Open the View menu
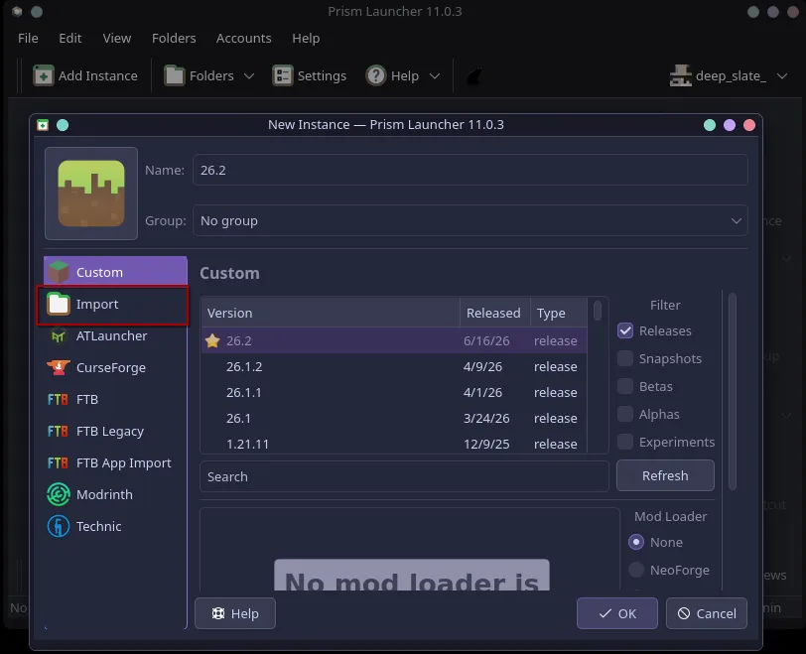The image size is (806, 654). [x=117, y=38]
